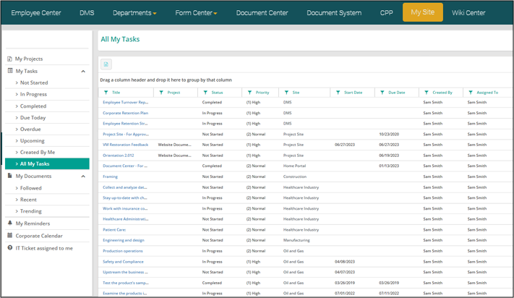Collapse the My Tasks section chevron
514x298 pixels.
[x=83, y=72]
